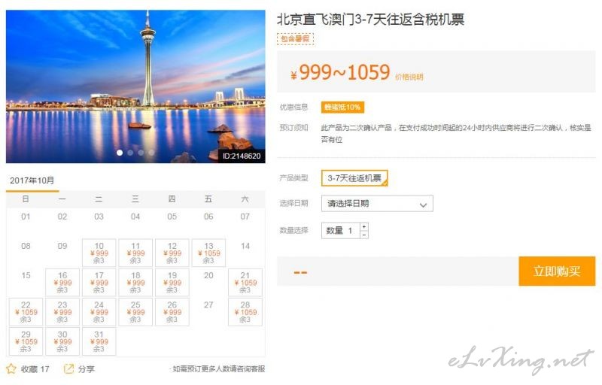Click the 蜂蜜抵10% discount badge
Viewport: 602px width, 385px height.
(342, 107)
